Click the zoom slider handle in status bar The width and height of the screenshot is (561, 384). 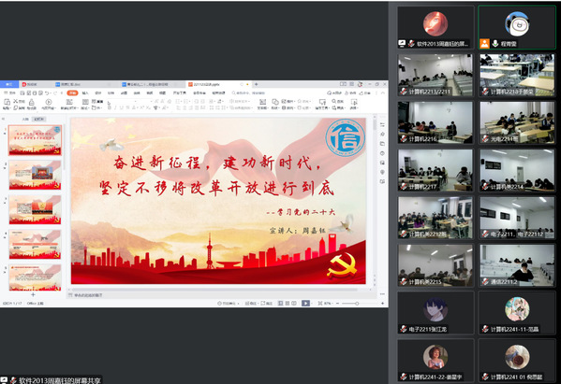pos(357,304)
